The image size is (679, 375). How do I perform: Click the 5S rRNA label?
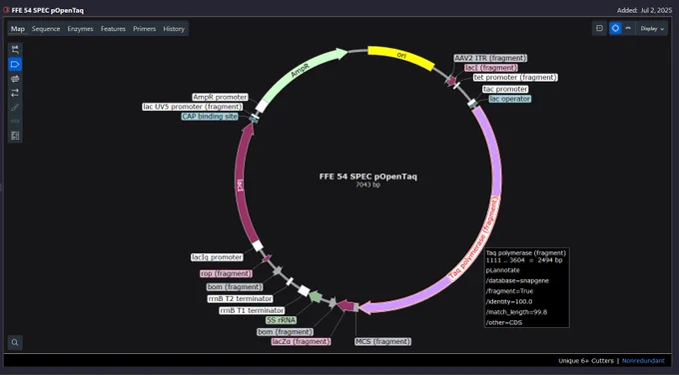tap(281, 320)
